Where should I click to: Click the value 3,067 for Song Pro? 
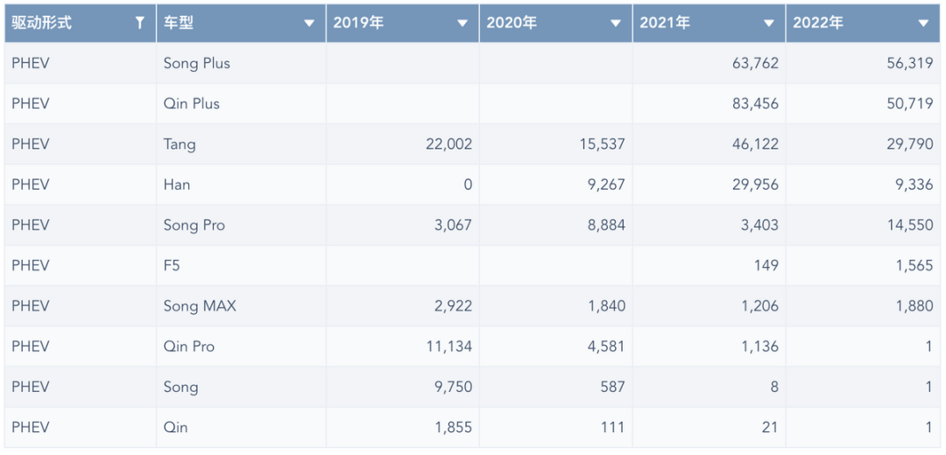pyautogui.click(x=451, y=225)
